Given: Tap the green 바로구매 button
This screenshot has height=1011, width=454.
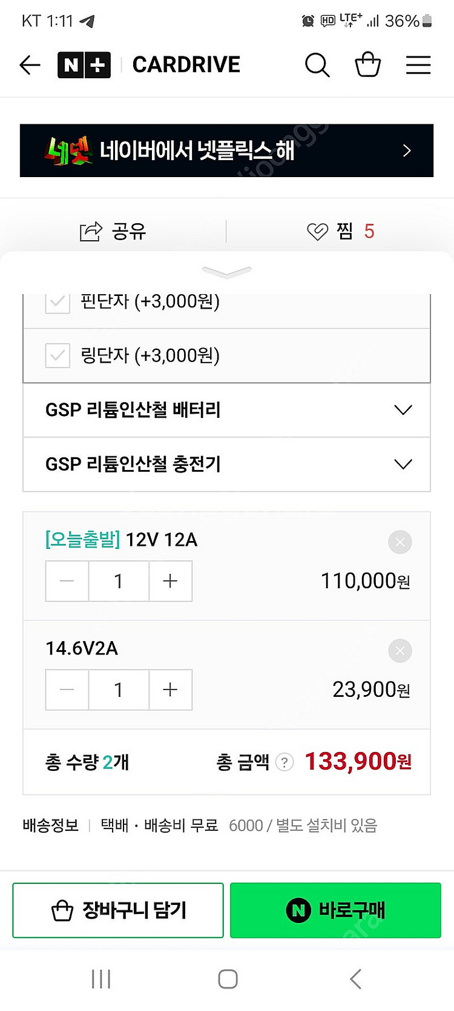Looking at the screenshot, I should click(x=335, y=910).
